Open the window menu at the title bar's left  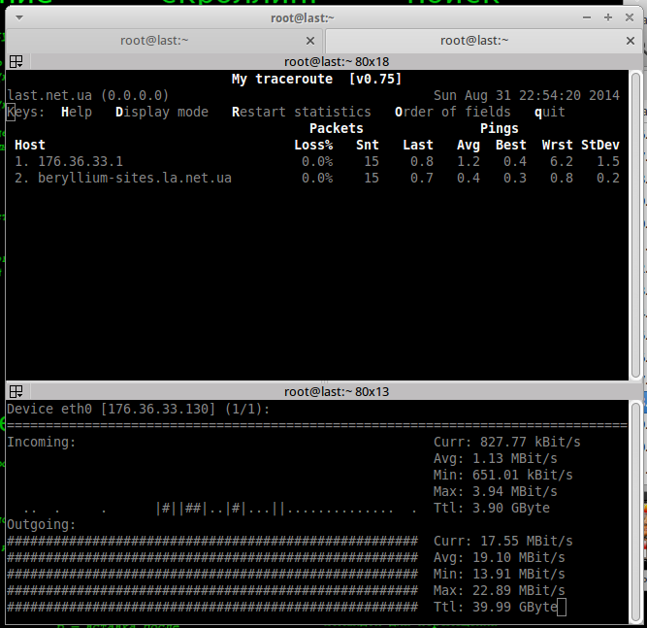pos(18,17)
